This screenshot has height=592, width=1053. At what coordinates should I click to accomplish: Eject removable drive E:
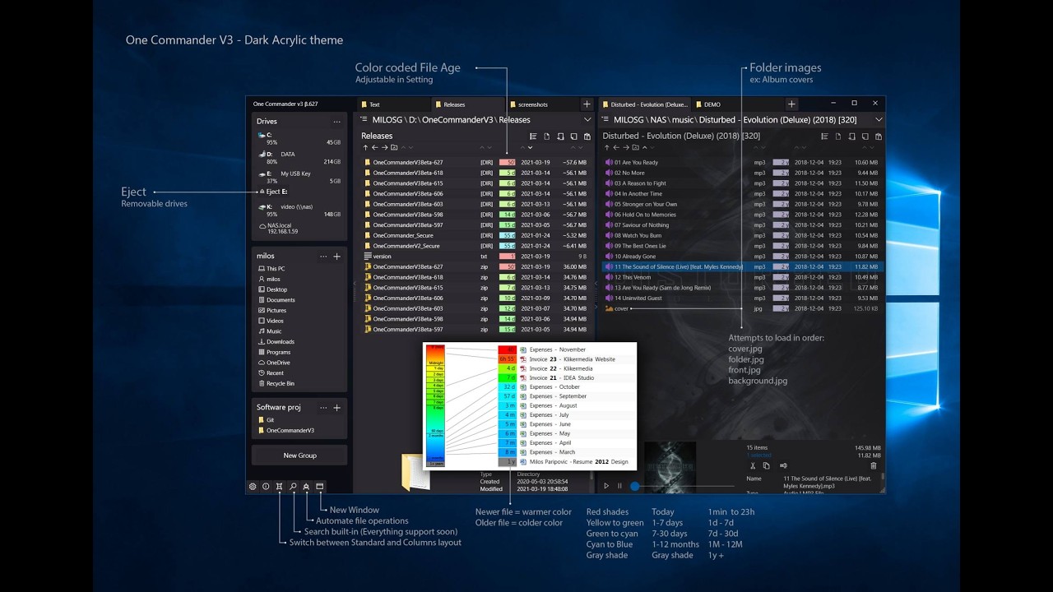coord(272,192)
